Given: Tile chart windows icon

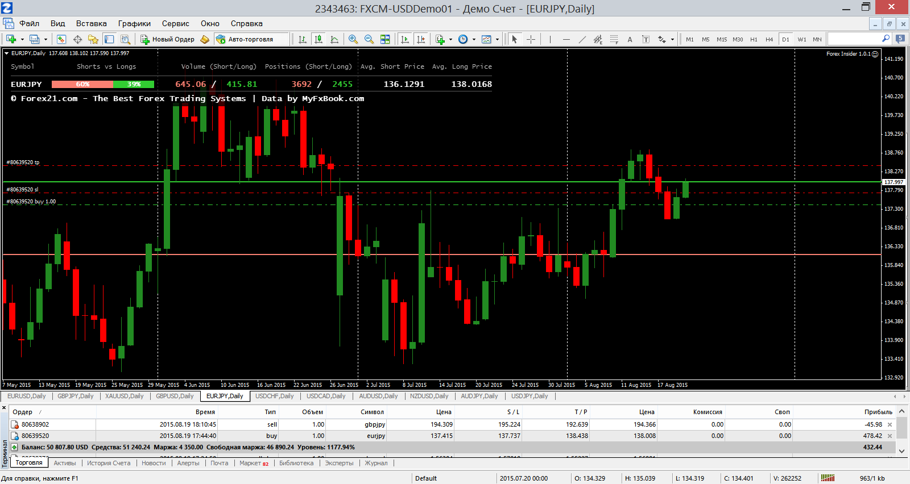Looking at the screenshot, I should point(385,39).
